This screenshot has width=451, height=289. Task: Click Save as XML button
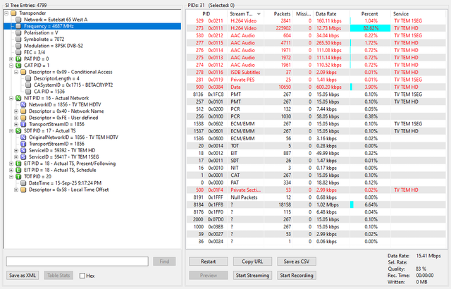[x=23, y=275]
